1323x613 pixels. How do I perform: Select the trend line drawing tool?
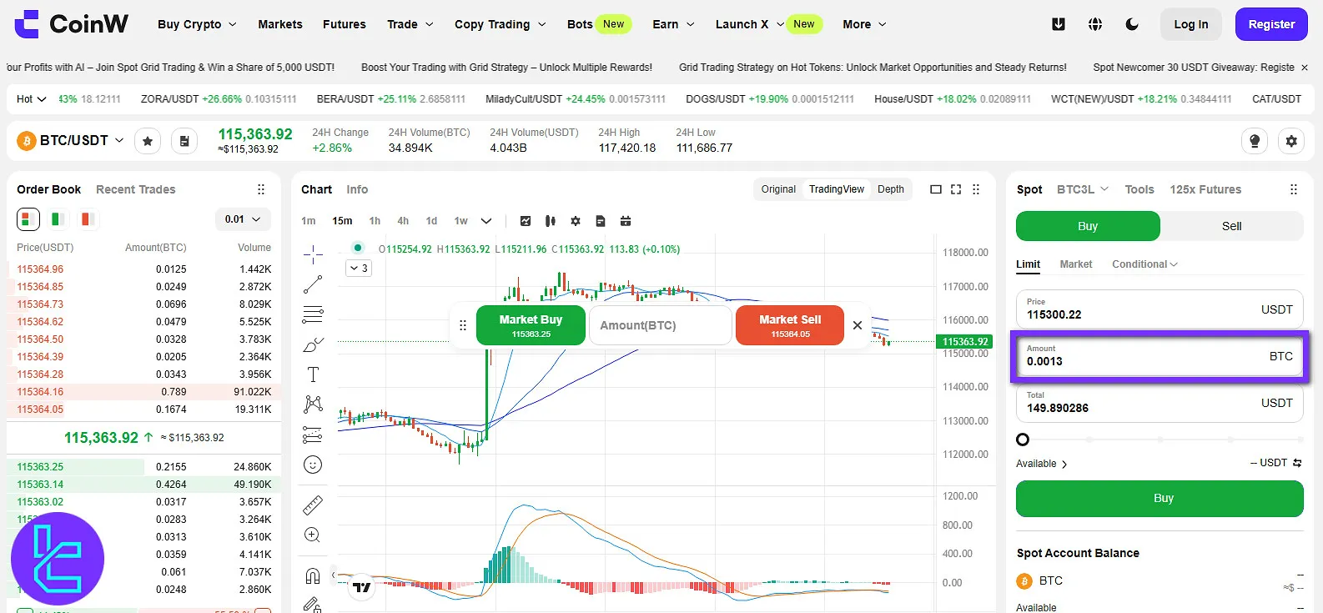coord(313,284)
